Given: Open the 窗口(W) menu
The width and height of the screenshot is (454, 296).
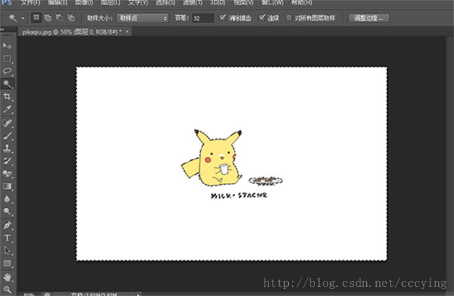Looking at the screenshot, I should (273, 3).
